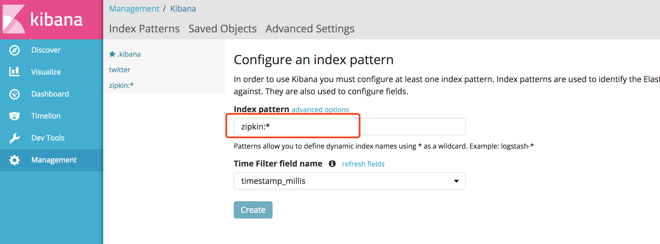This screenshot has width=660, height=244.
Task: Click the 'Time Filter field name' label
Action: [x=278, y=164]
